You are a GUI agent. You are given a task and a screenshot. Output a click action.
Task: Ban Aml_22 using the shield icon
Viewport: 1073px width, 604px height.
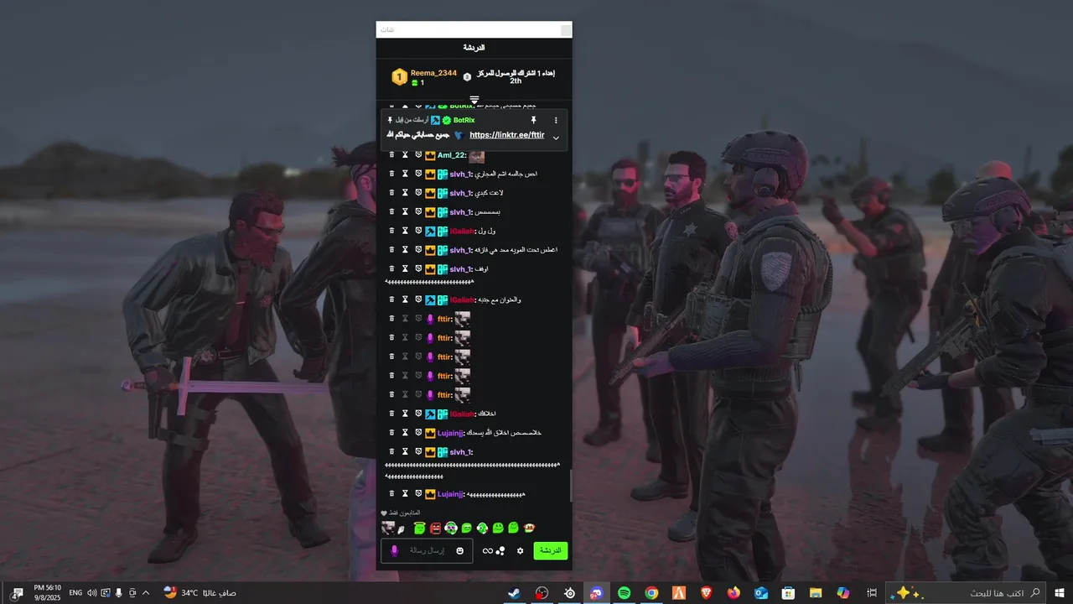[x=418, y=155]
